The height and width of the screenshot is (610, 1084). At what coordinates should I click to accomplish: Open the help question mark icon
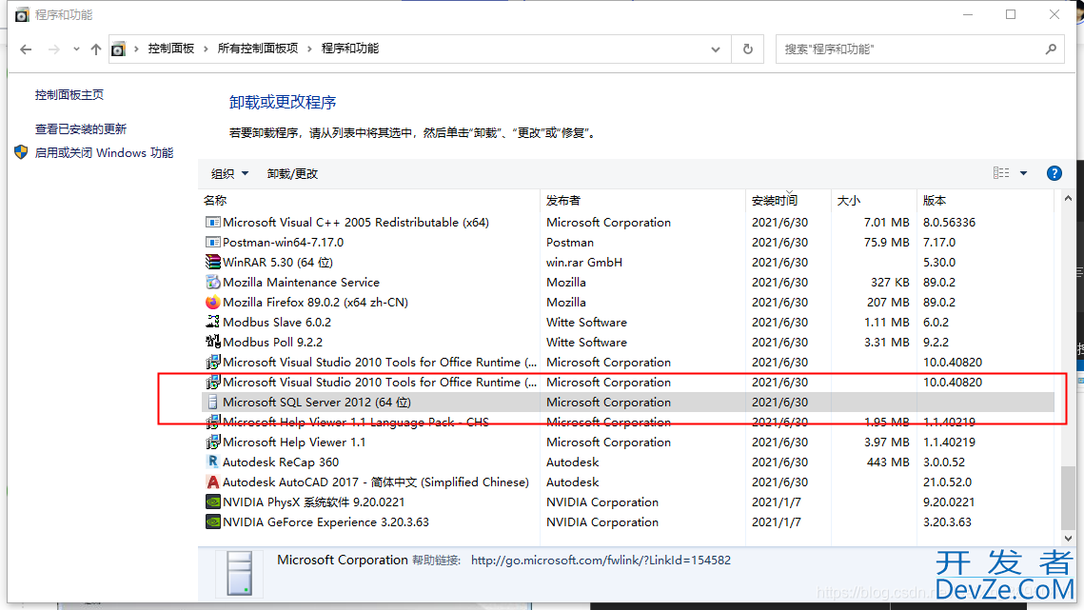tap(1054, 173)
